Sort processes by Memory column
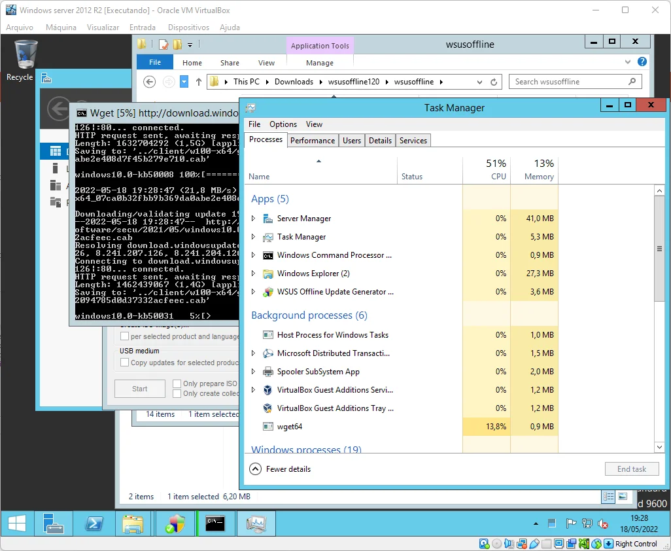 coord(534,169)
